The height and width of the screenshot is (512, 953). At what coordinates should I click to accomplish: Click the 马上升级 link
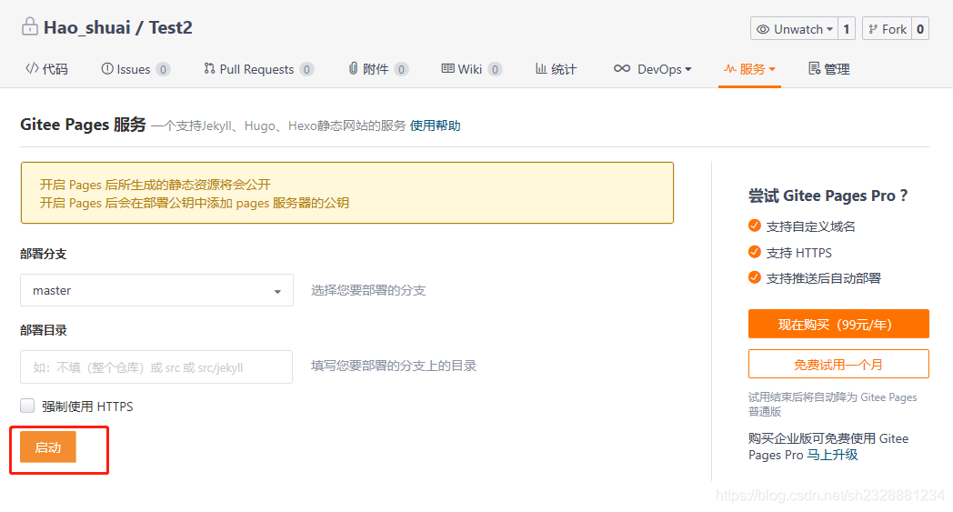coord(832,455)
